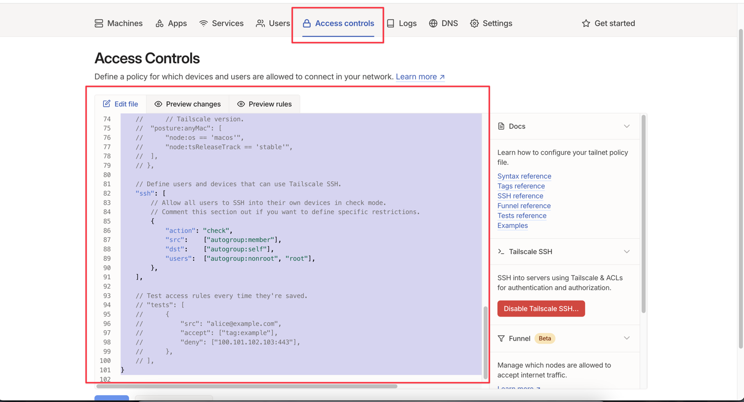Click line number 82 in gutter
Image resolution: width=744 pixels, height=402 pixels.
[x=107, y=194]
